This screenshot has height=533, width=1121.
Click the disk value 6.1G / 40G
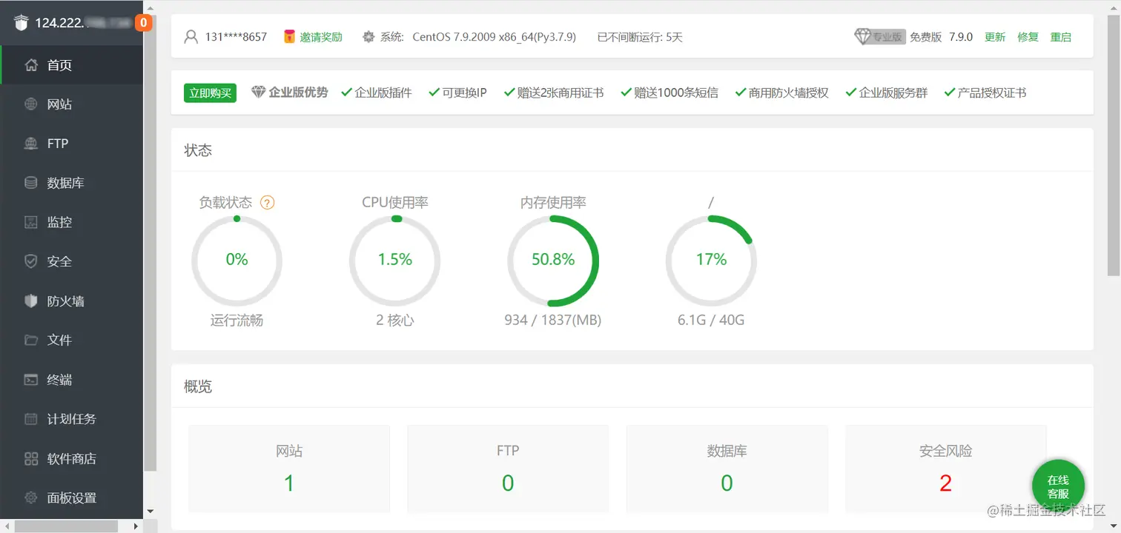(x=711, y=321)
